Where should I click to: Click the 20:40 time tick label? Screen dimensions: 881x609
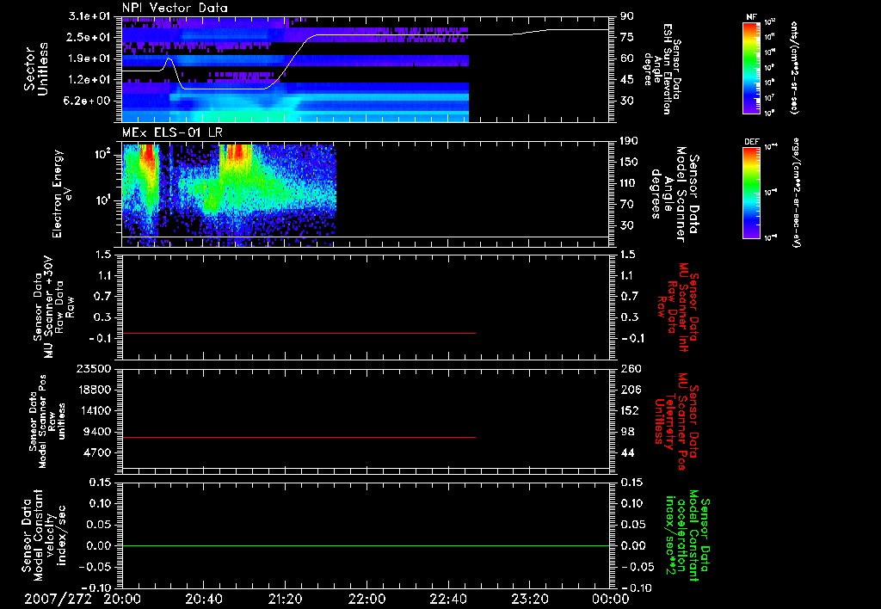click(x=203, y=599)
